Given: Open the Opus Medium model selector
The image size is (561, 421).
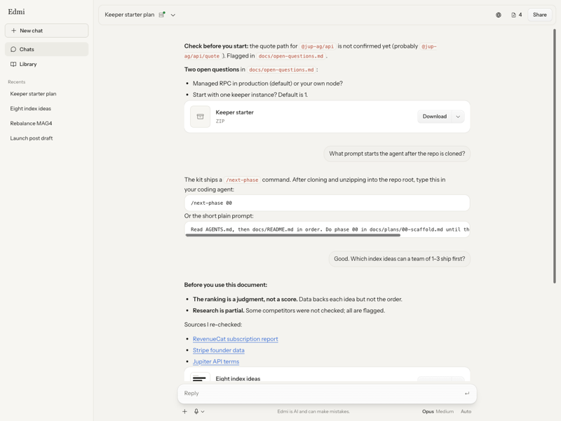Looking at the screenshot, I should point(438,412).
